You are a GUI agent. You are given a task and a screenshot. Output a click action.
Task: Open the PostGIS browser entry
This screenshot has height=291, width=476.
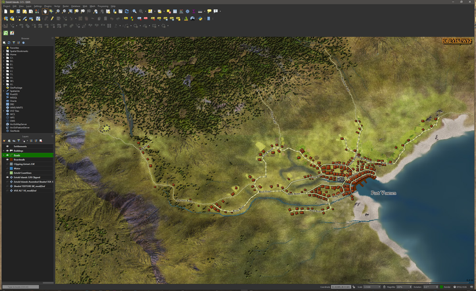coord(15,94)
